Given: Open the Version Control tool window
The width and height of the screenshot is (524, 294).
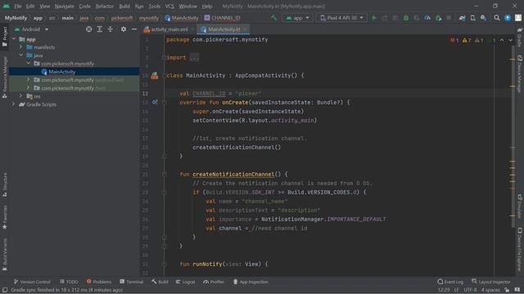Looking at the screenshot, I should point(32,282).
